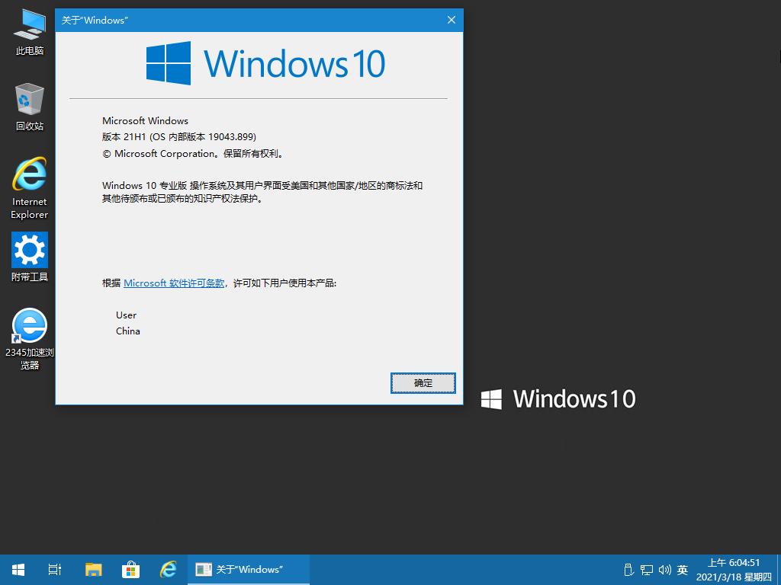Viewport: 781px width, 585px height.
Task: Open the network tray icon
Action: tap(647, 570)
